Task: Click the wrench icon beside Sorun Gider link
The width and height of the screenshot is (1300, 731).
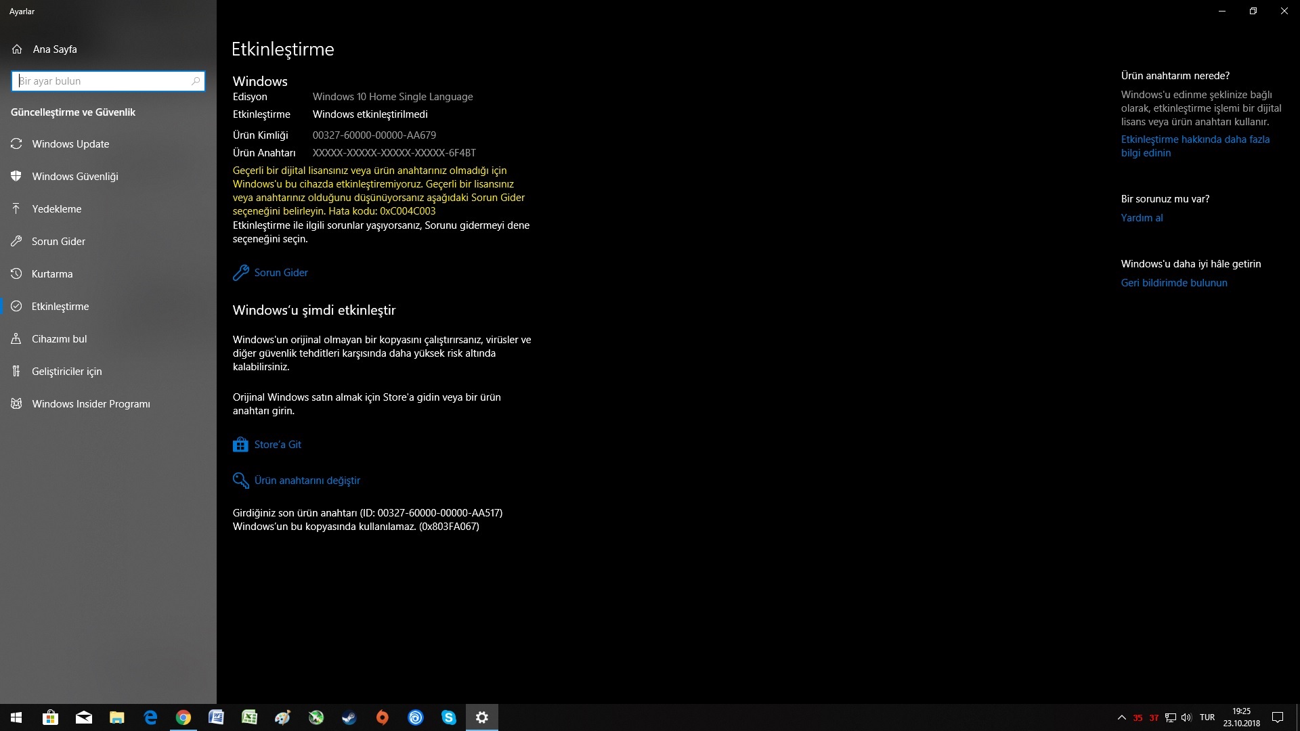Action: pos(241,273)
